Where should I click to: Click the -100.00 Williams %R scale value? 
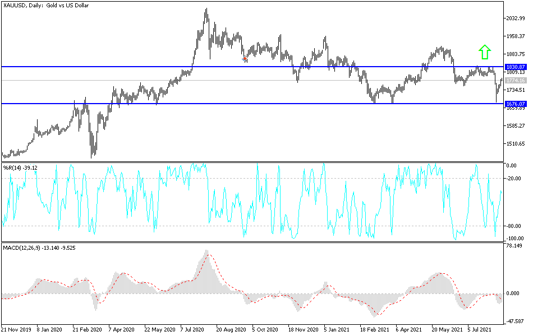point(514,238)
